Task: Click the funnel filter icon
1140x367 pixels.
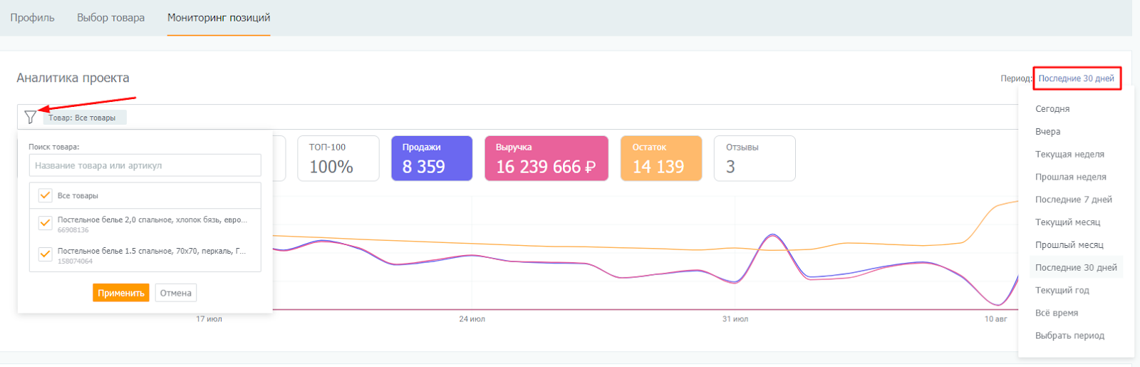Action: pyautogui.click(x=30, y=118)
